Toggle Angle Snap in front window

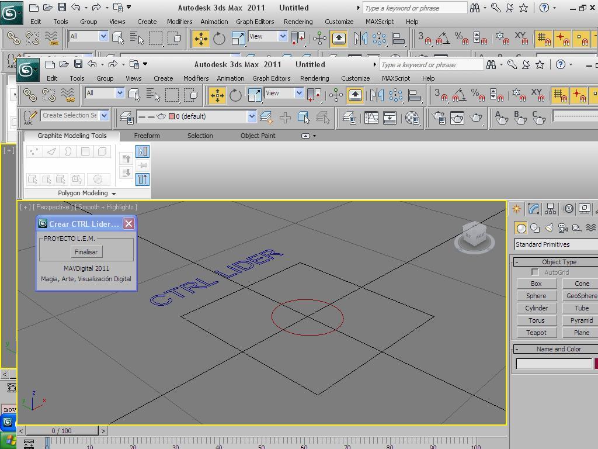point(459,95)
